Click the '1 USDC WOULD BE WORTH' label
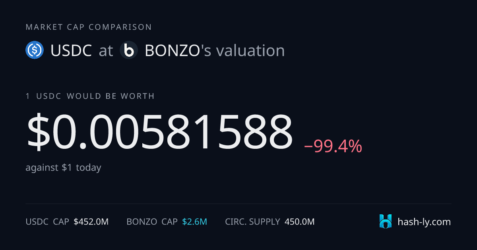 click(90, 96)
